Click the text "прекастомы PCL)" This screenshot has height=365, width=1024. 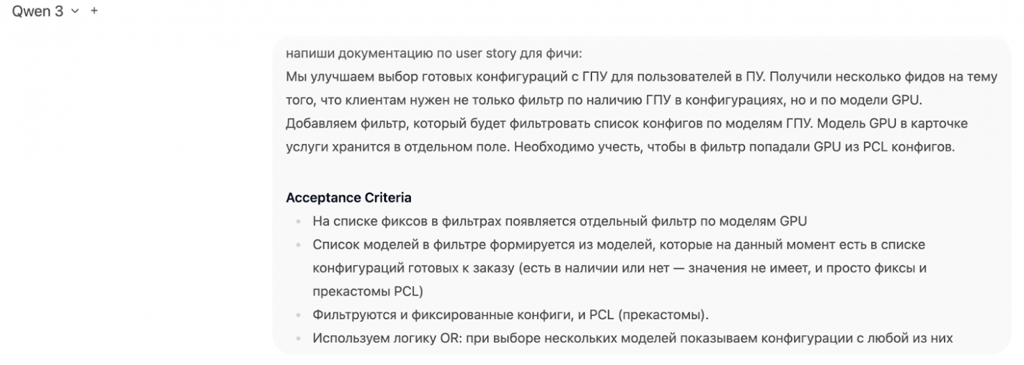click(x=368, y=291)
